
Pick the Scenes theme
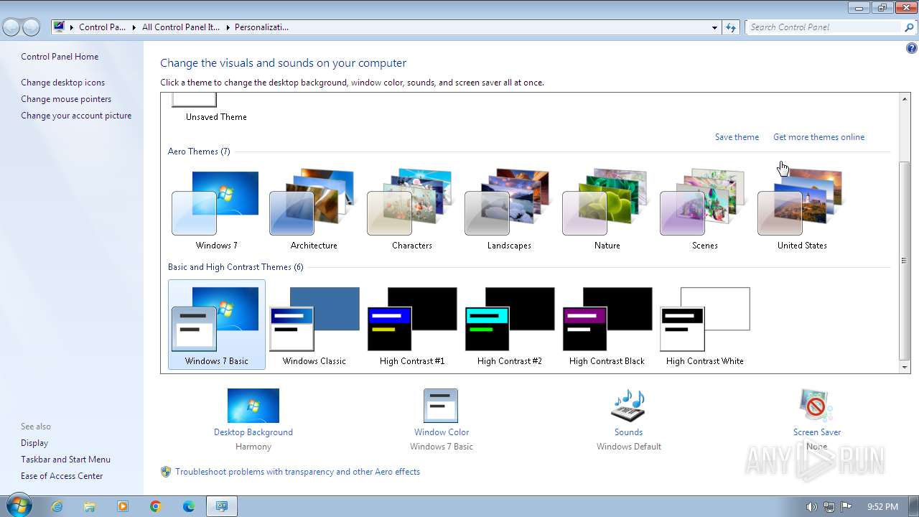[704, 210]
